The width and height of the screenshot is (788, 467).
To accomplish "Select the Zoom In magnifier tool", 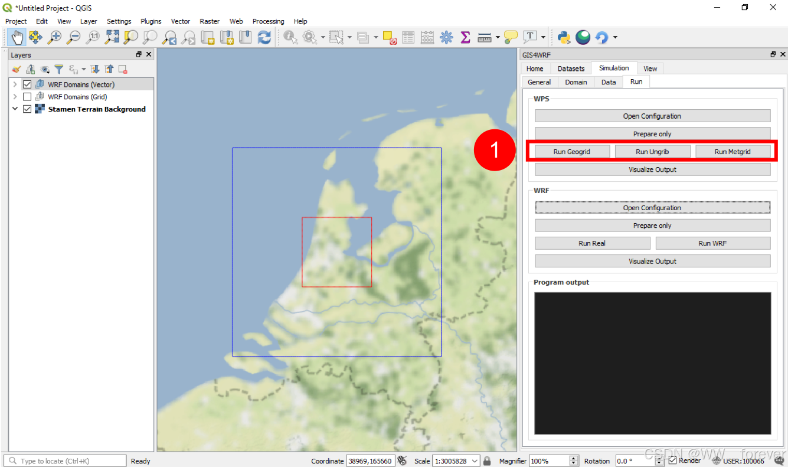I will click(x=54, y=37).
